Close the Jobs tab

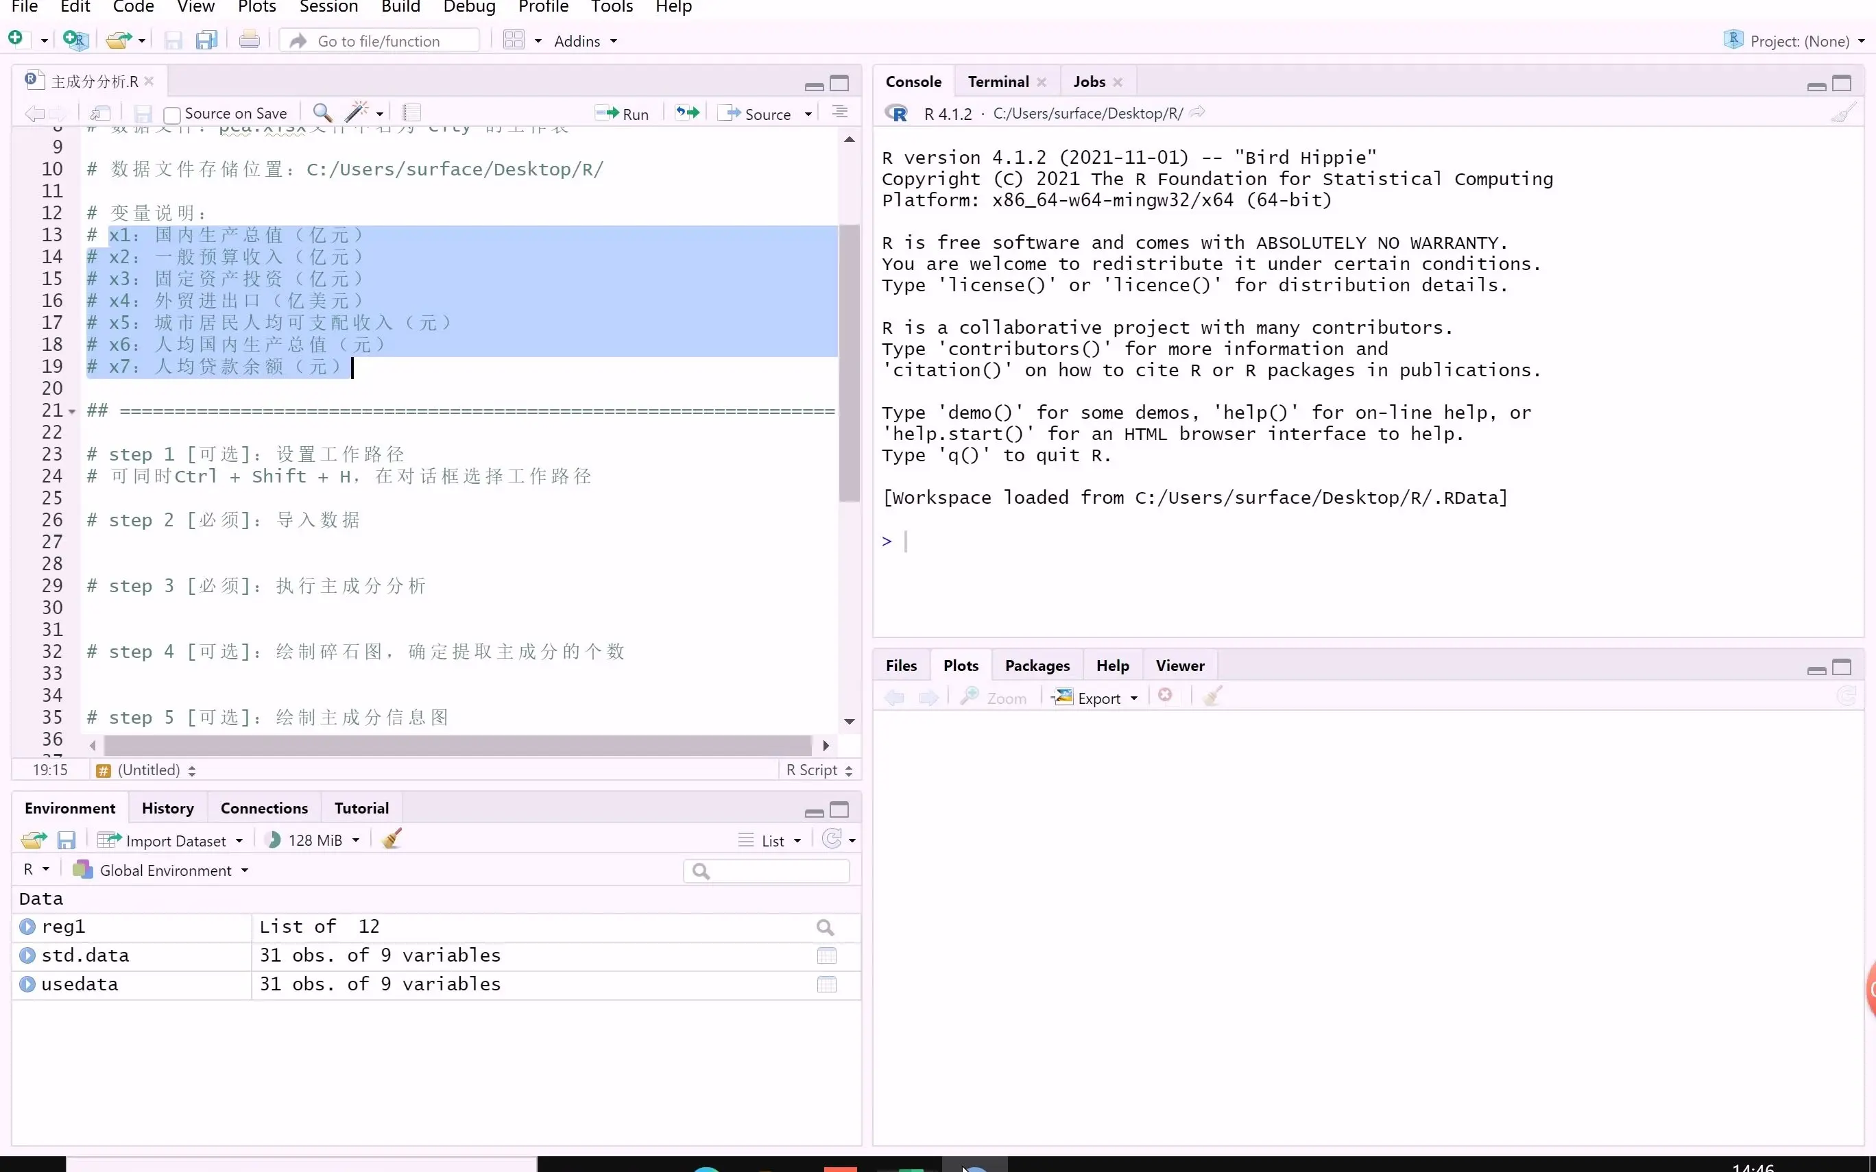point(1117,82)
